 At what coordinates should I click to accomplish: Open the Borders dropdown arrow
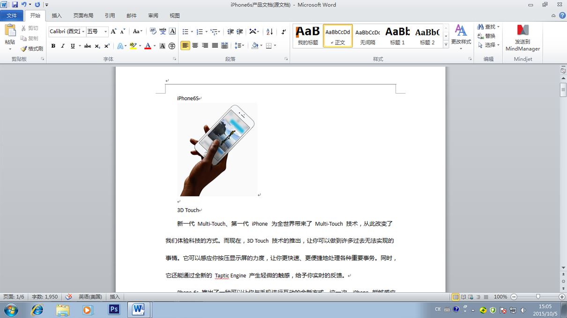pos(275,45)
